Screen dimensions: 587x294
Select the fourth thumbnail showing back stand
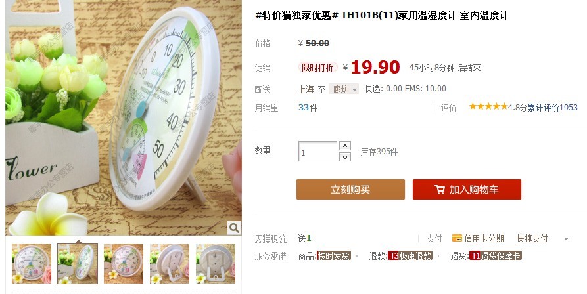170,264
